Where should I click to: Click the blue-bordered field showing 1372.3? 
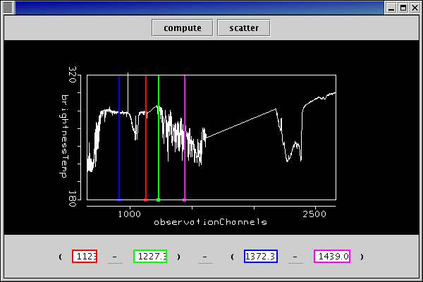pyautogui.click(x=261, y=257)
